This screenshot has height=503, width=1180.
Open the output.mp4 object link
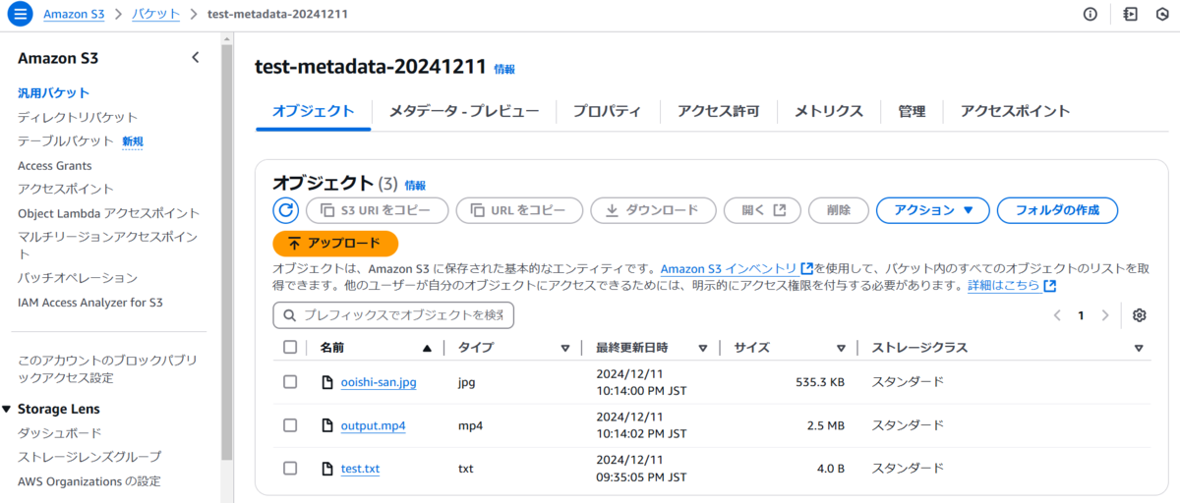[x=373, y=425]
